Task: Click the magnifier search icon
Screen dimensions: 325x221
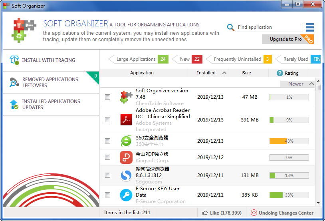Action: coord(230,28)
